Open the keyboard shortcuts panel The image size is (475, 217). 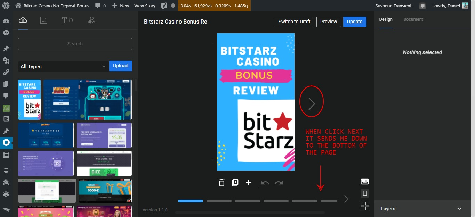click(365, 182)
